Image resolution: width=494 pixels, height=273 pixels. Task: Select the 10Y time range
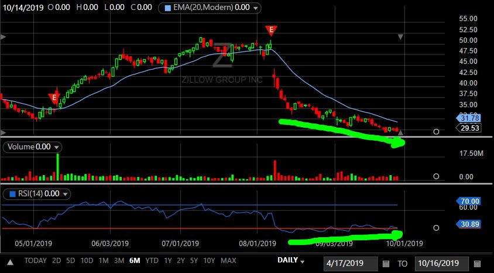(209, 261)
